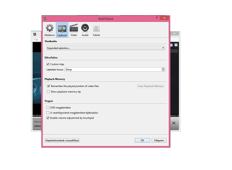Click the help question mark button
This screenshot has height=170, width=232.
pyautogui.click(x=156, y=18)
